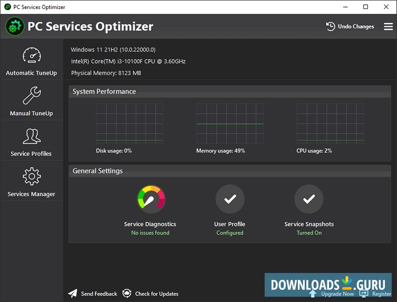Click the title bar app icon

pyautogui.click(x=7, y=7)
